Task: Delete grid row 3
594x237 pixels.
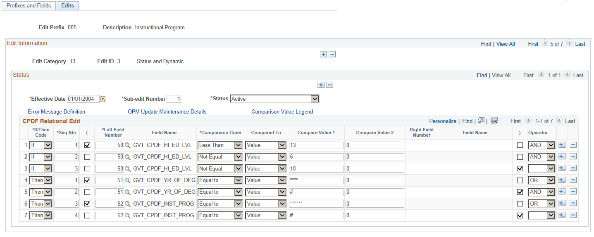Action: coord(573,168)
